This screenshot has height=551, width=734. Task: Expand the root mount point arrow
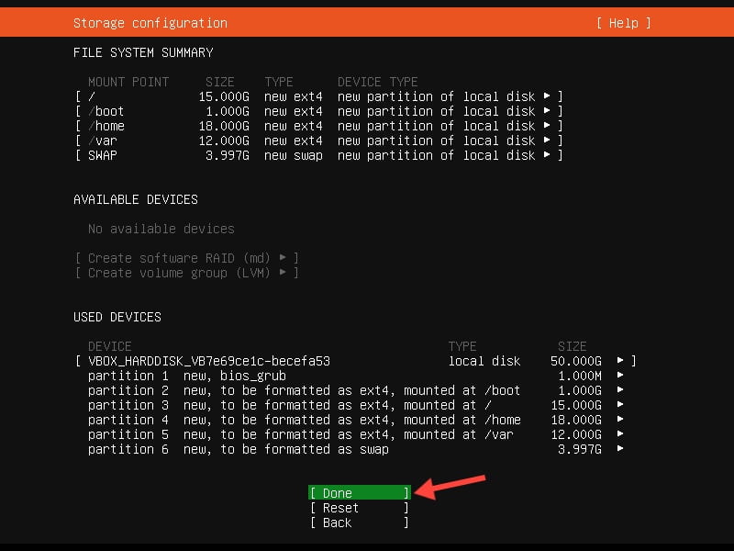click(x=547, y=96)
